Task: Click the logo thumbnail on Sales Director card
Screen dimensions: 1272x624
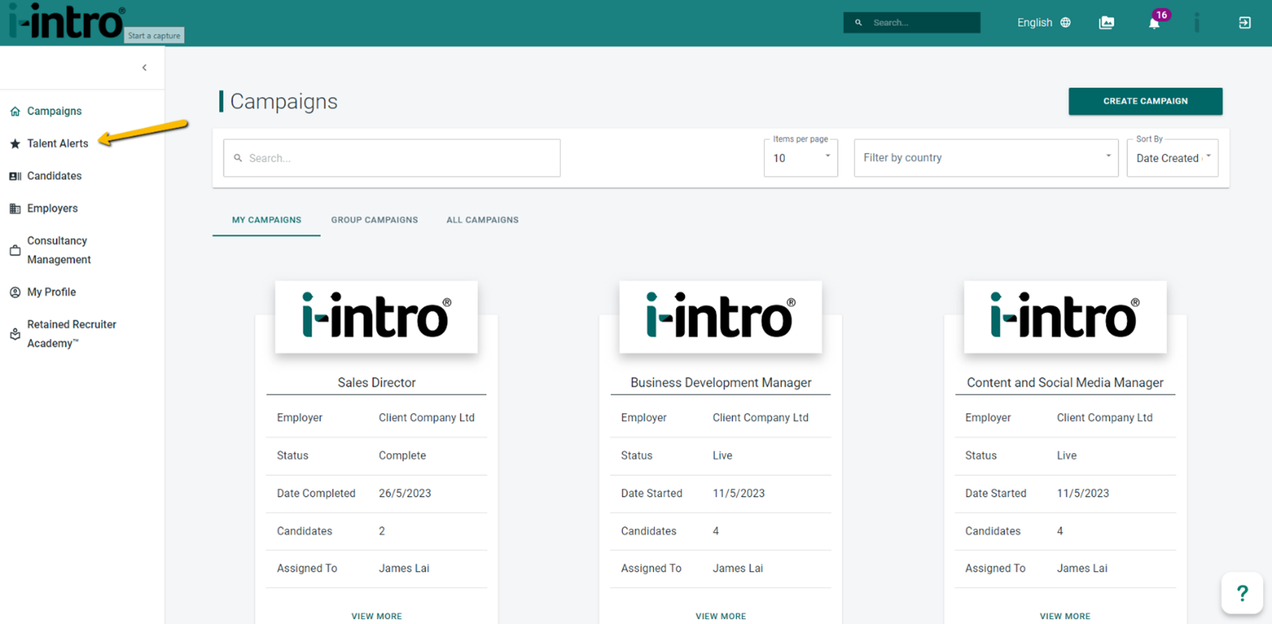Action: pyautogui.click(x=377, y=317)
